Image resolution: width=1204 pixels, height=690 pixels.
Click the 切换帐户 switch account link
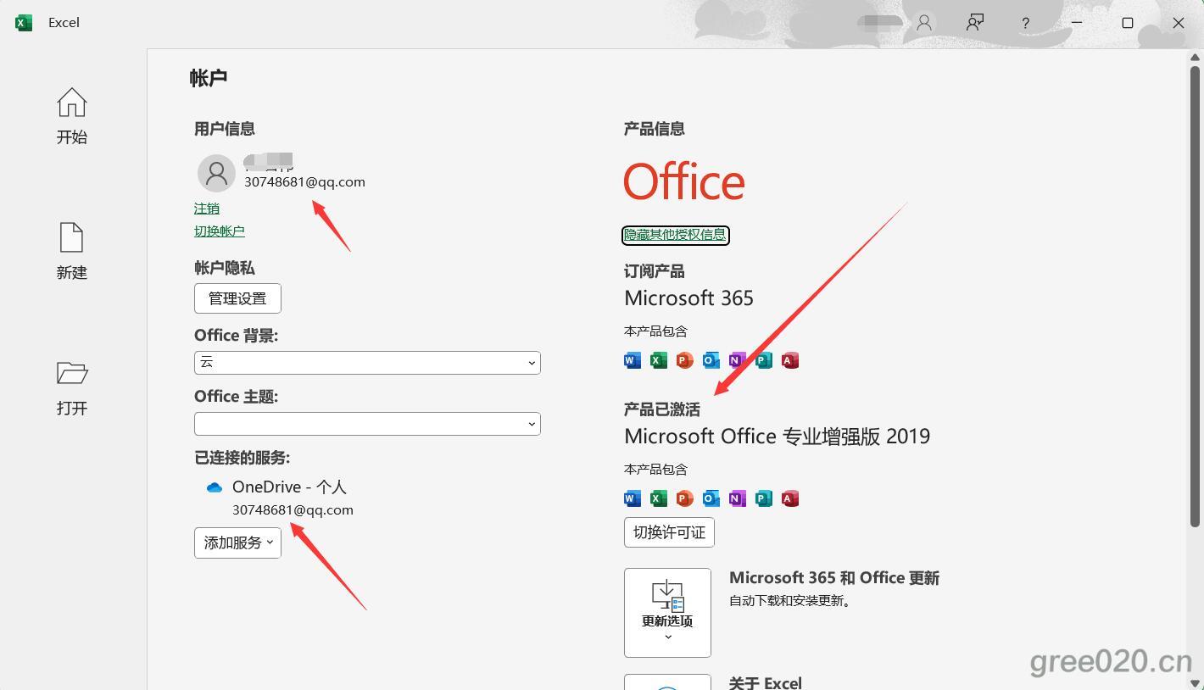[220, 231]
